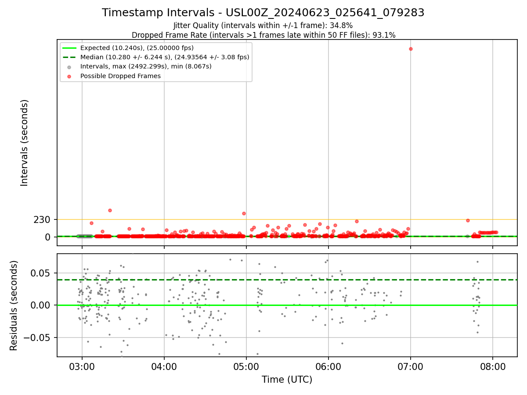
Task: Click the 0 tick label on intervals axis
Action: point(48,237)
